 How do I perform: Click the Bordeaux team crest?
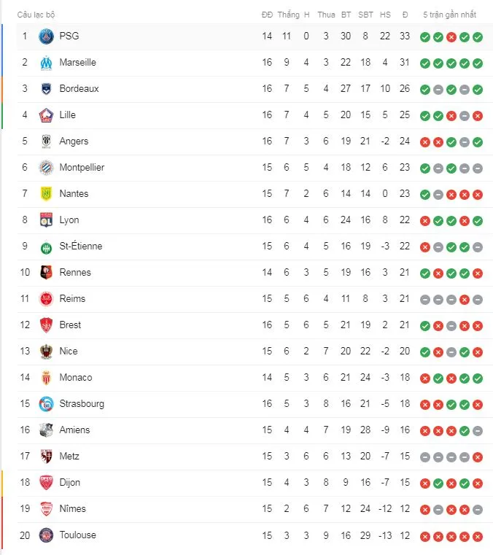[x=47, y=88]
